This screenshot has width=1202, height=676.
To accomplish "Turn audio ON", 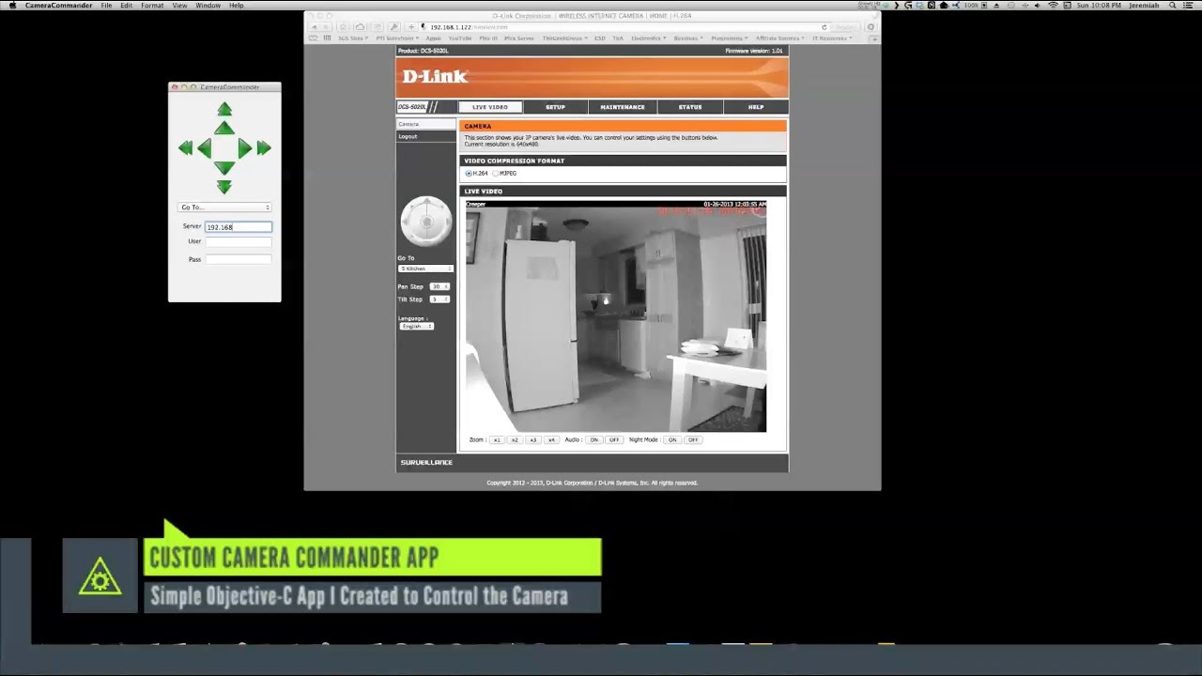I will pos(593,439).
